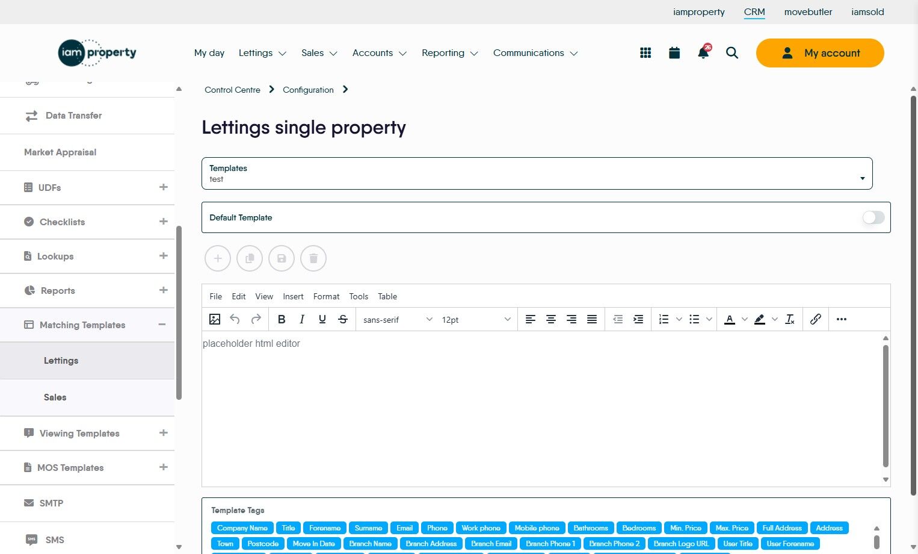Insert an image via editor toolbar icon
The image size is (918, 554).
click(215, 319)
